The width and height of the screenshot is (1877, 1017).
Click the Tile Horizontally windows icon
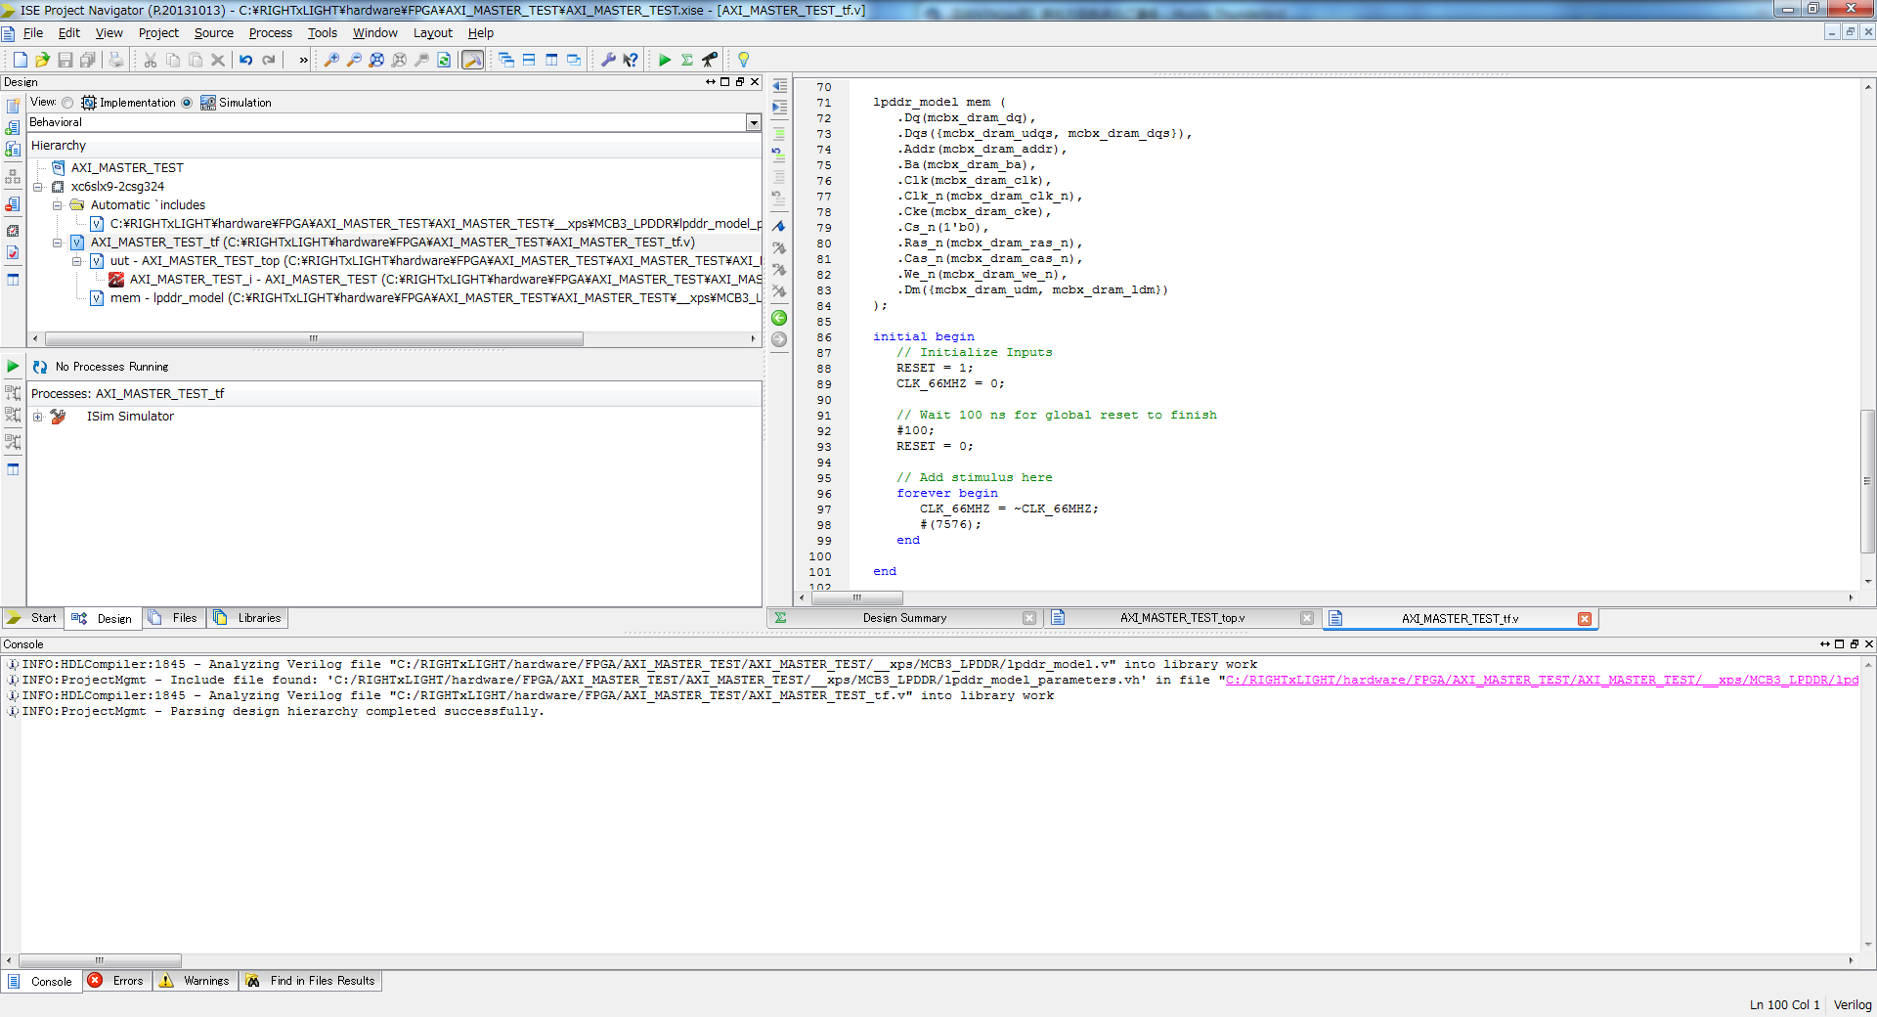click(529, 60)
